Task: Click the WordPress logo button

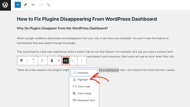Action: click(x=5, y=5)
